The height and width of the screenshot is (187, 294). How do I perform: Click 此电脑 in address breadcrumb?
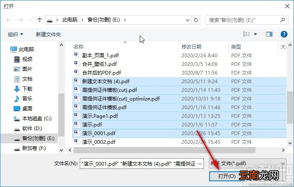click(70, 20)
